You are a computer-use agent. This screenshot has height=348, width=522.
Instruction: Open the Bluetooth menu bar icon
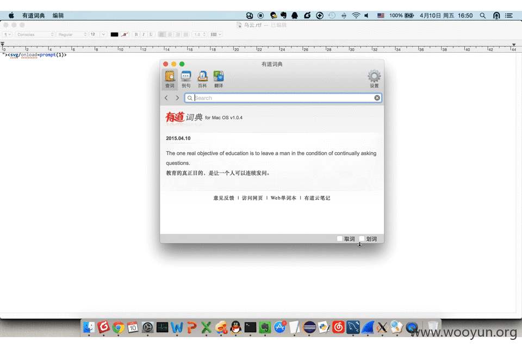pos(344,15)
